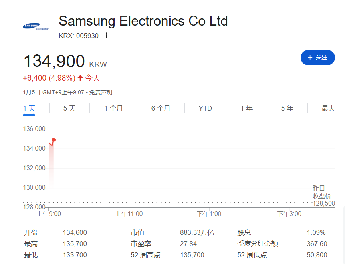345x264 pixels.
Task: Switch to the 1 年 tab
Action: coord(246,108)
